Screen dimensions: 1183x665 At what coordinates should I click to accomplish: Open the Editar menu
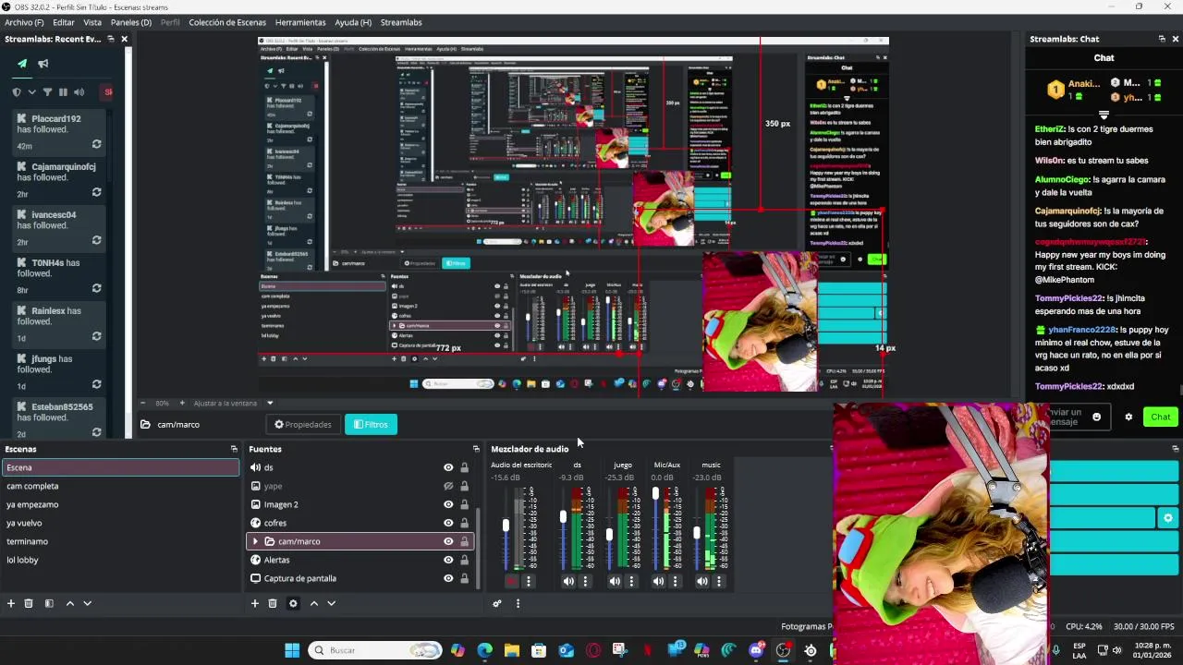[64, 22]
